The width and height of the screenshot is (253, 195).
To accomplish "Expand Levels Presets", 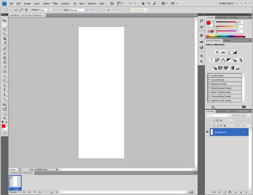I will coord(209,76).
